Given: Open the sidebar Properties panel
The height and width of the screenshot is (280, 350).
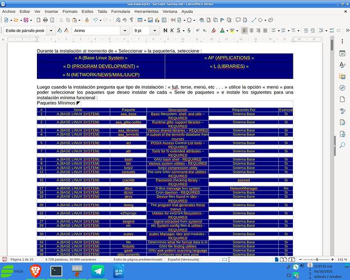Looking at the screenshot, I should [x=342, y=54].
